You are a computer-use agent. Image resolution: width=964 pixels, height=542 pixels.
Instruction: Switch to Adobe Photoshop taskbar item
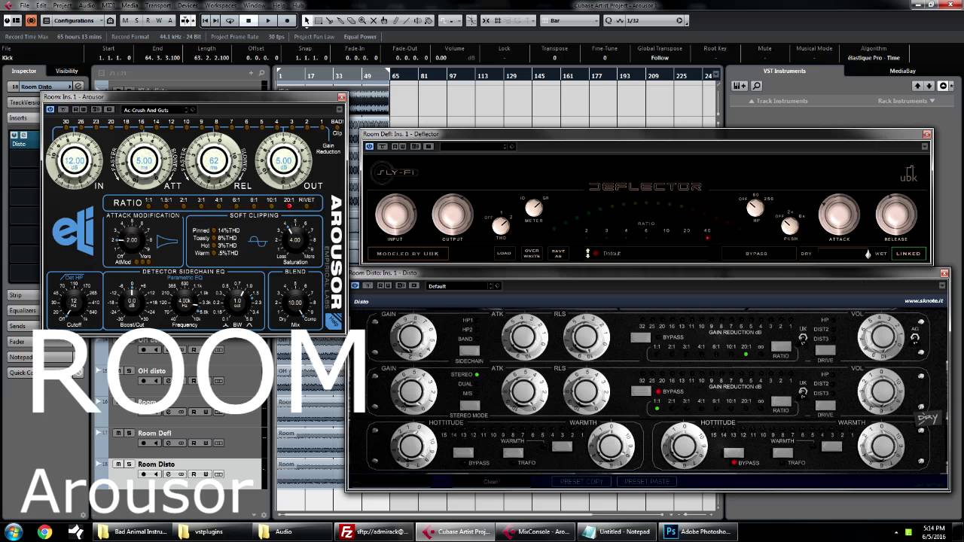pyautogui.click(x=698, y=531)
